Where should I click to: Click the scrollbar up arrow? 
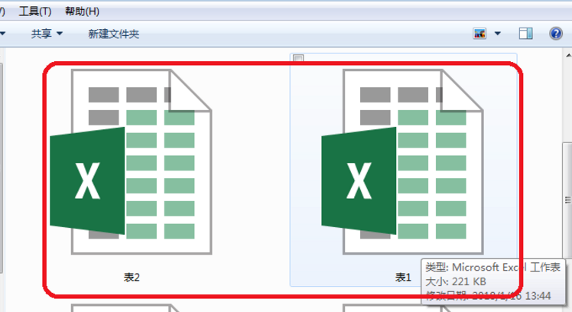pos(568,56)
